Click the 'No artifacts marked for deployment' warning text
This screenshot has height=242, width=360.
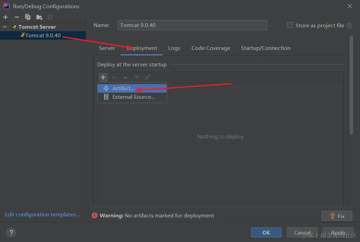pyautogui.click(x=169, y=216)
